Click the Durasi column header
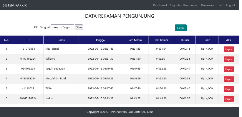242x117 pixels. [185, 40]
